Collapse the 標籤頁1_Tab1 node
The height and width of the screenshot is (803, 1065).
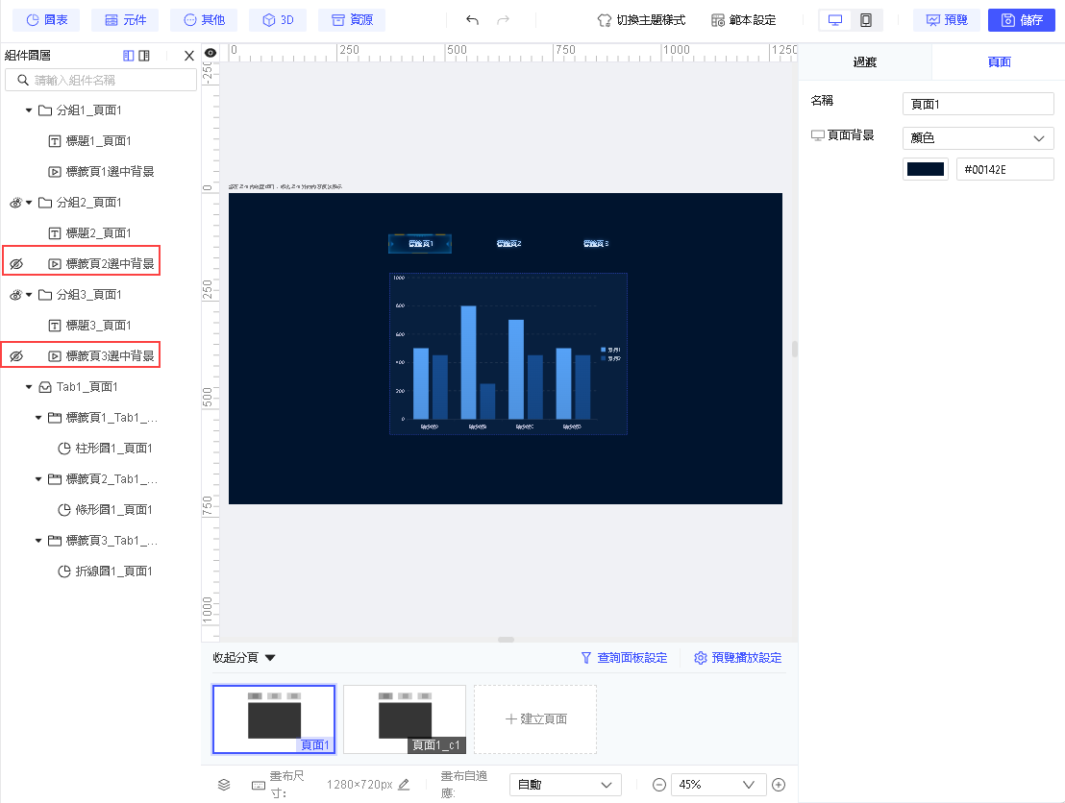(38, 418)
